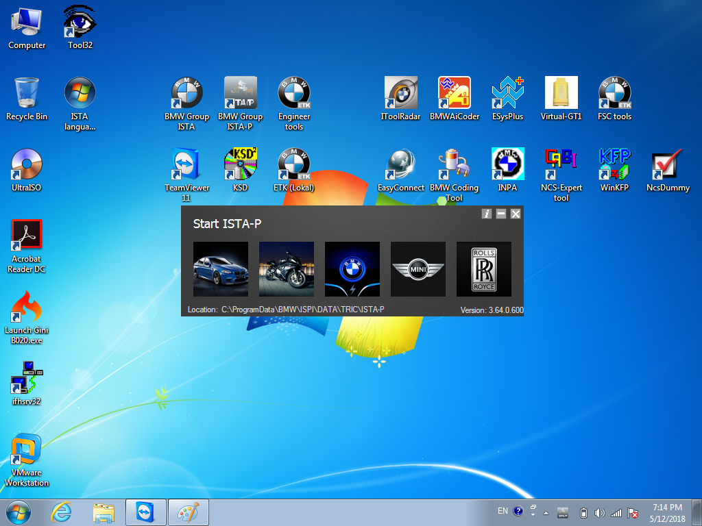
Task: Minimize the Start ISTA-P window
Action: pyautogui.click(x=501, y=214)
